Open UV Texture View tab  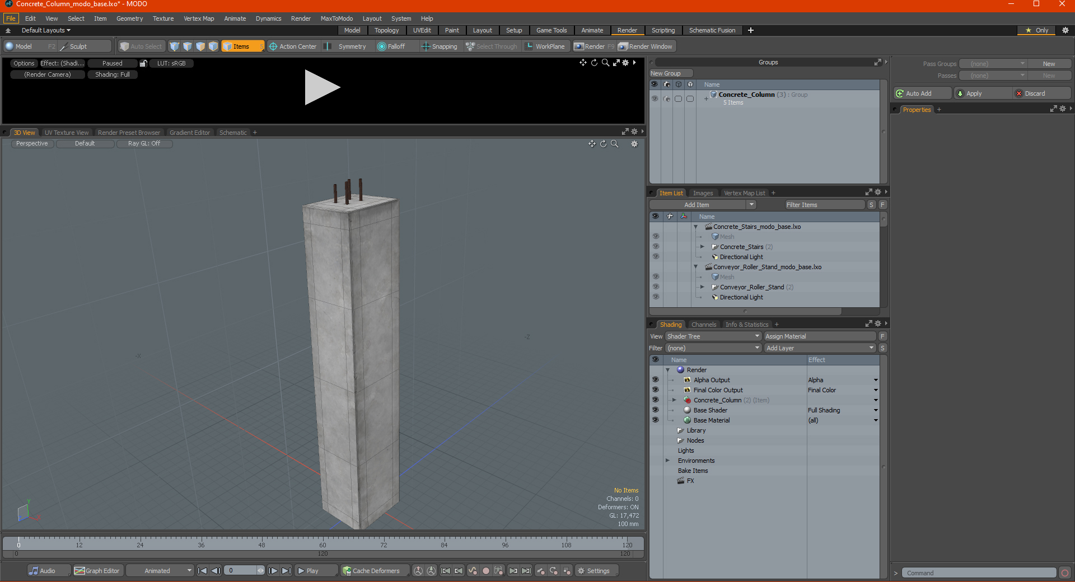(67, 133)
